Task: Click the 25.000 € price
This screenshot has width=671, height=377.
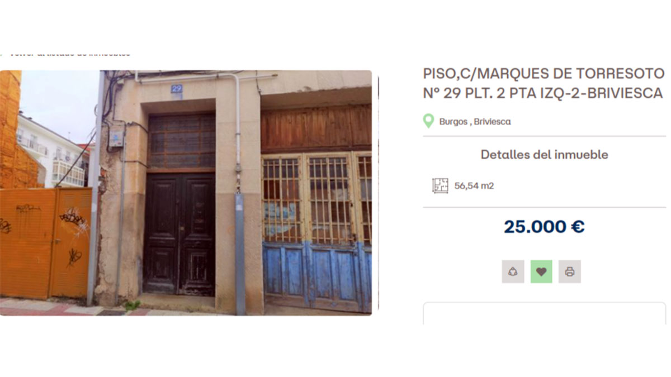Action: [544, 227]
